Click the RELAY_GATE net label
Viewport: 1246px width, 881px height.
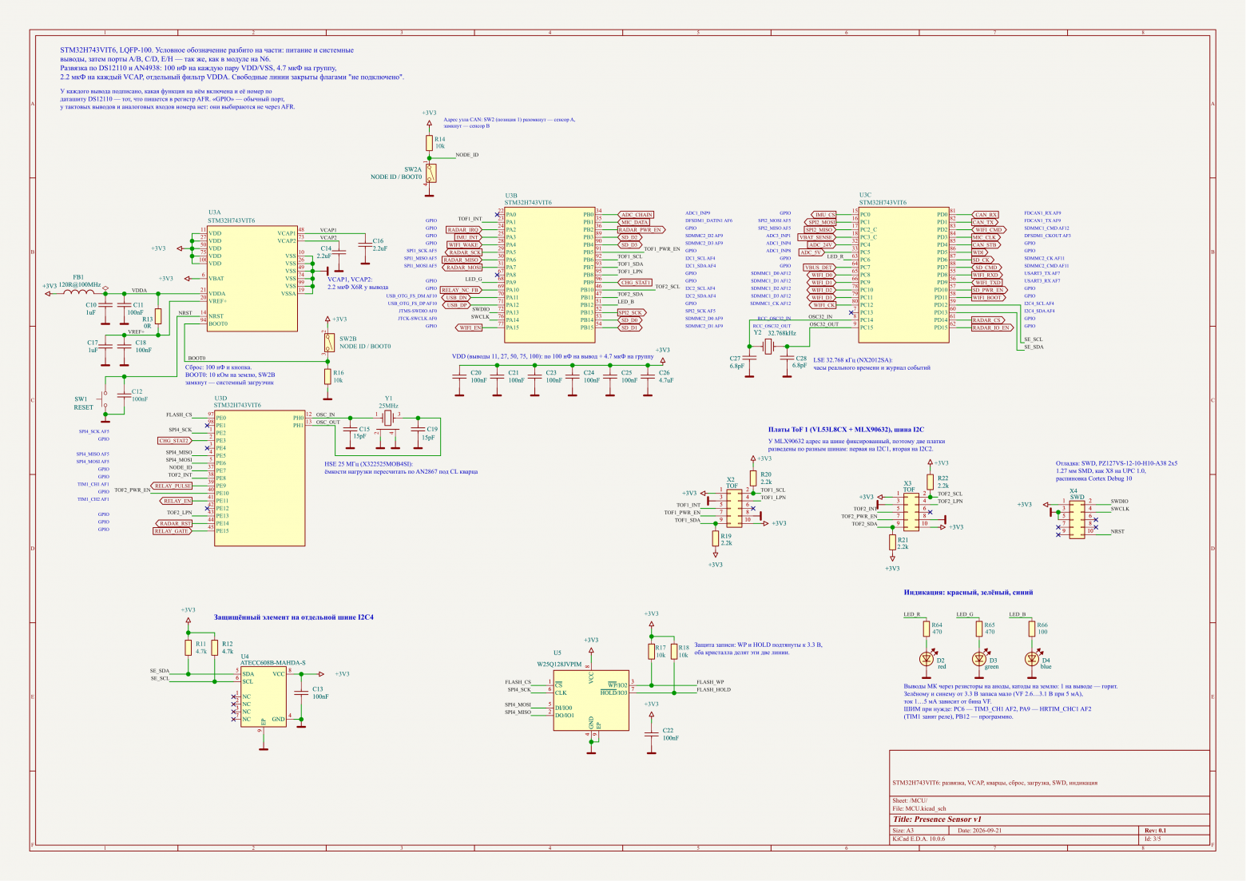coord(172,531)
